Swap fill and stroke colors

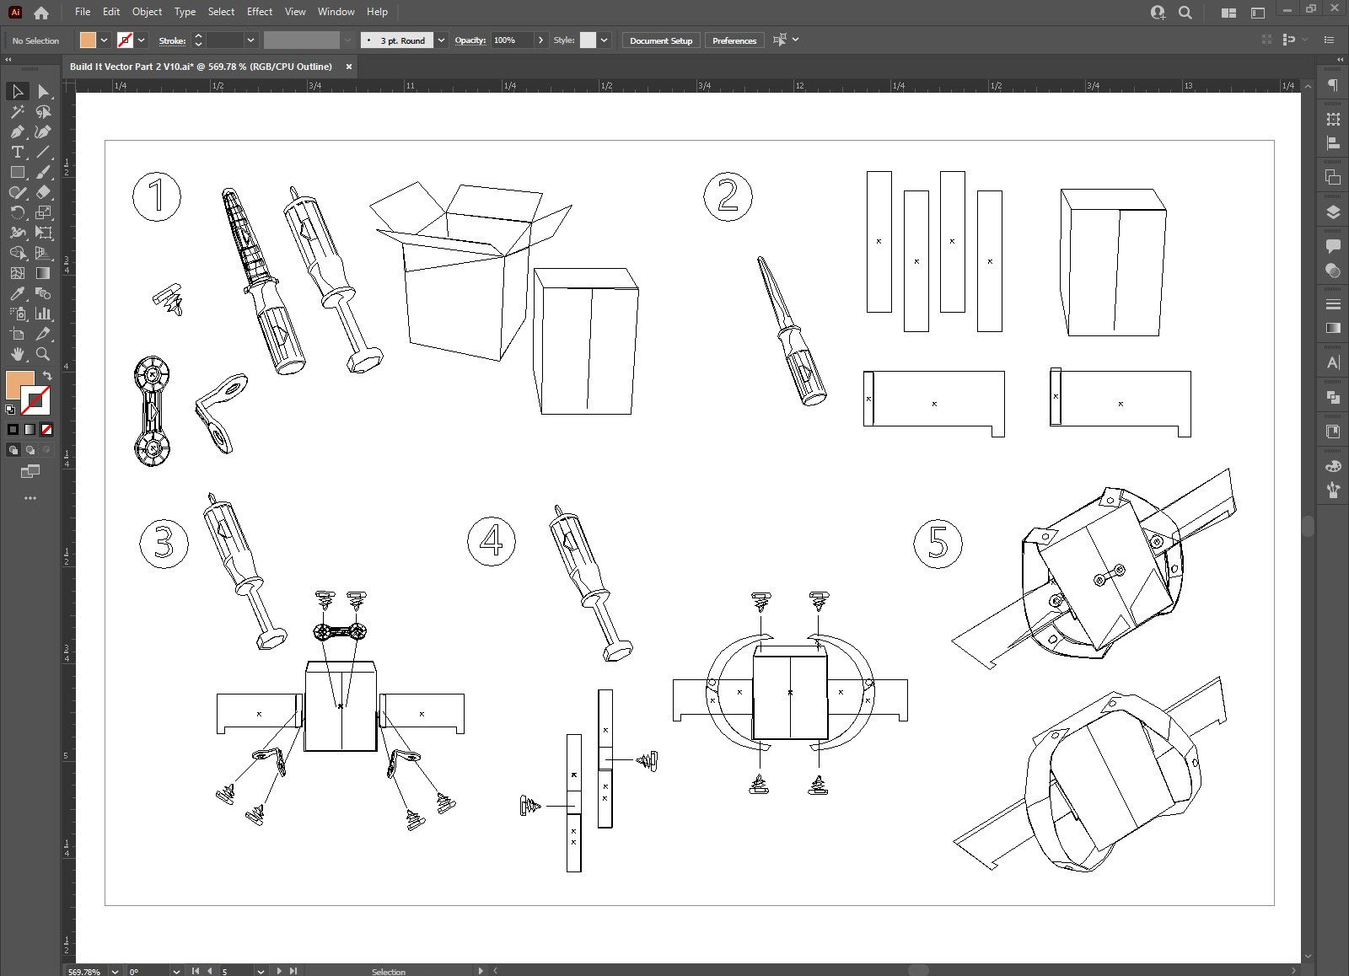[47, 376]
